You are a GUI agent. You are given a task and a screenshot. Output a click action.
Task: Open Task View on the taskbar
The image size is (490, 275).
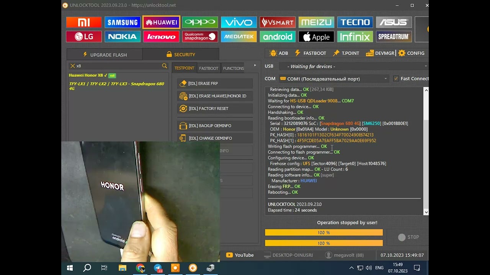pyautogui.click(x=104, y=268)
